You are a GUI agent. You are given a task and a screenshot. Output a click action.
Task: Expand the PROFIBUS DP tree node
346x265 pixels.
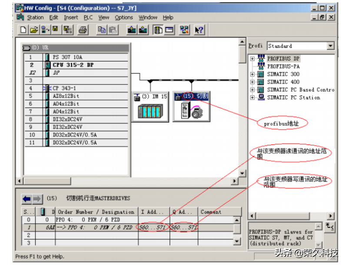[252, 58]
